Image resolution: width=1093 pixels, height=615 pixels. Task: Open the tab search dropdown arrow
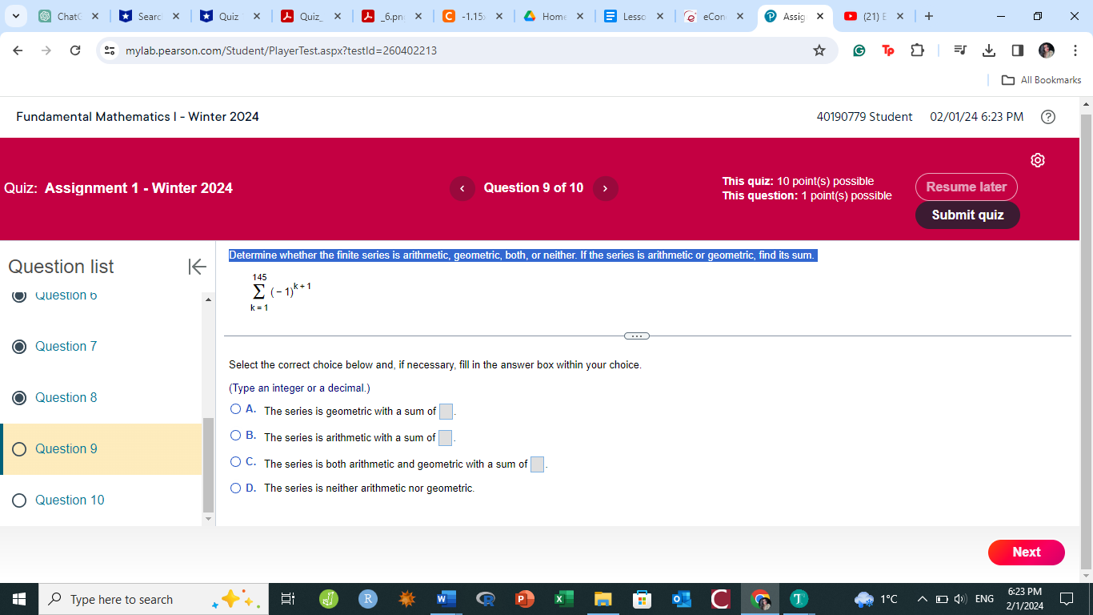pyautogui.click(x=15, y=16)
